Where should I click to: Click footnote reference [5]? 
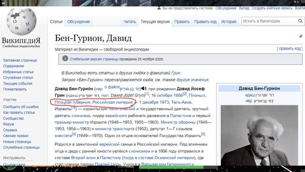coord(203,134)
